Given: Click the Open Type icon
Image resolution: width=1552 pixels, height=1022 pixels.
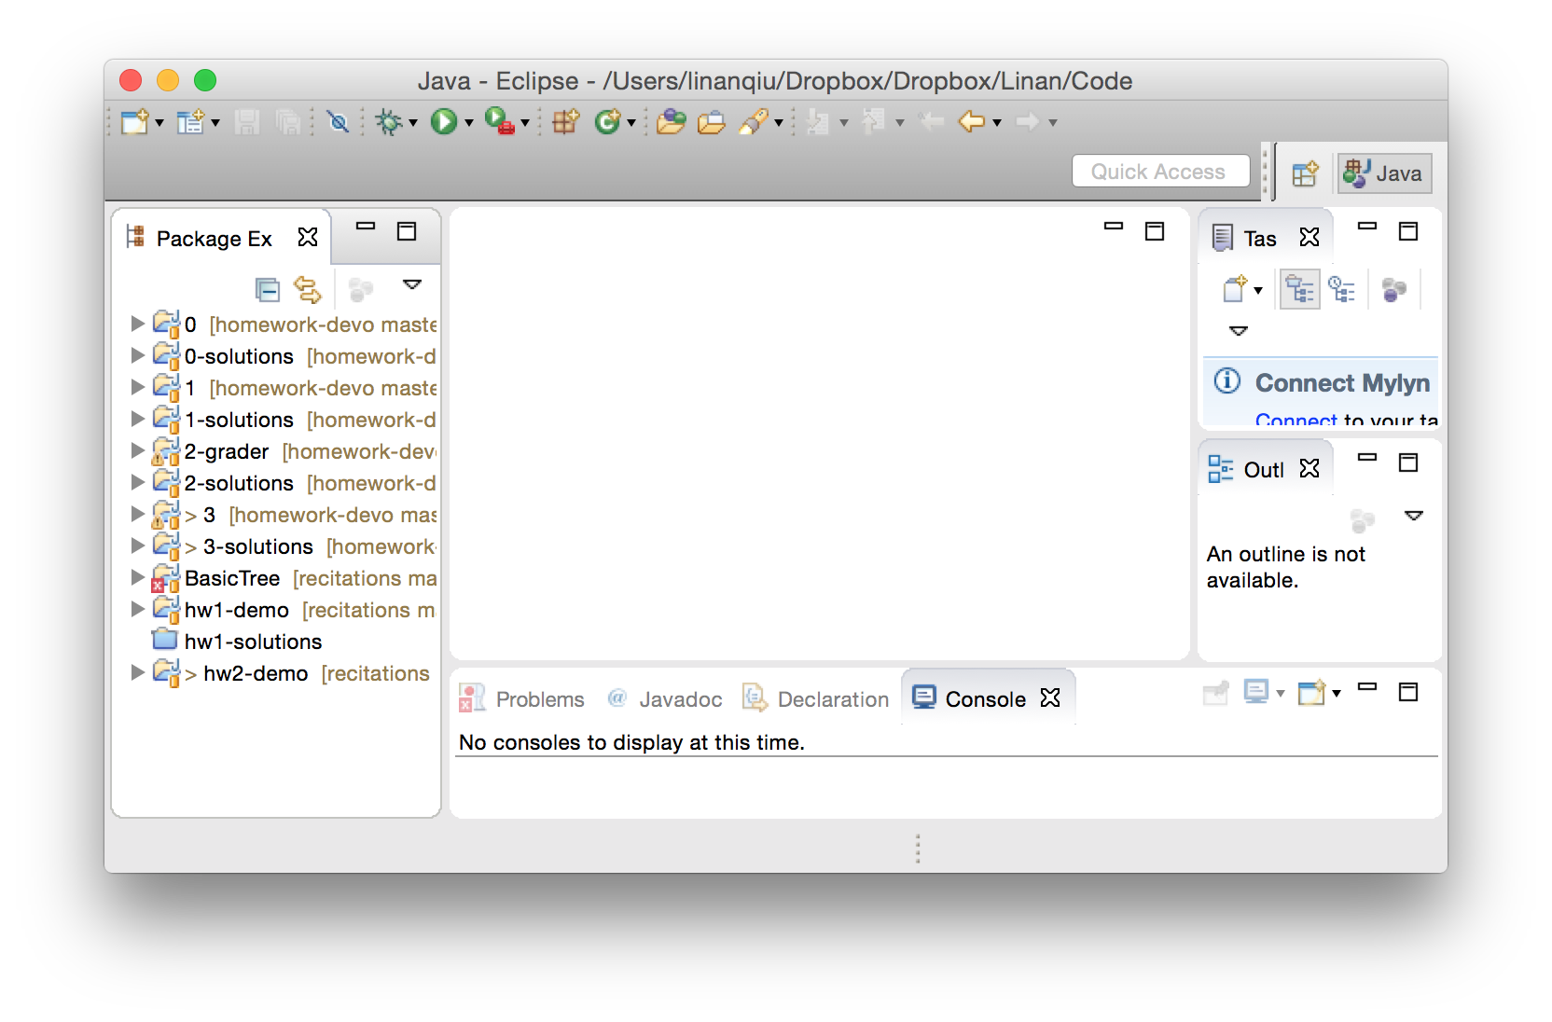Looking at the screenshot, I should coord(671,122).
